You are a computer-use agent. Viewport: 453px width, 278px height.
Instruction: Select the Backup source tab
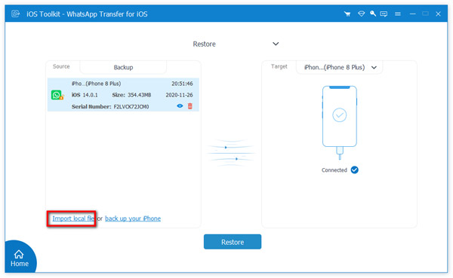point(123,68)
